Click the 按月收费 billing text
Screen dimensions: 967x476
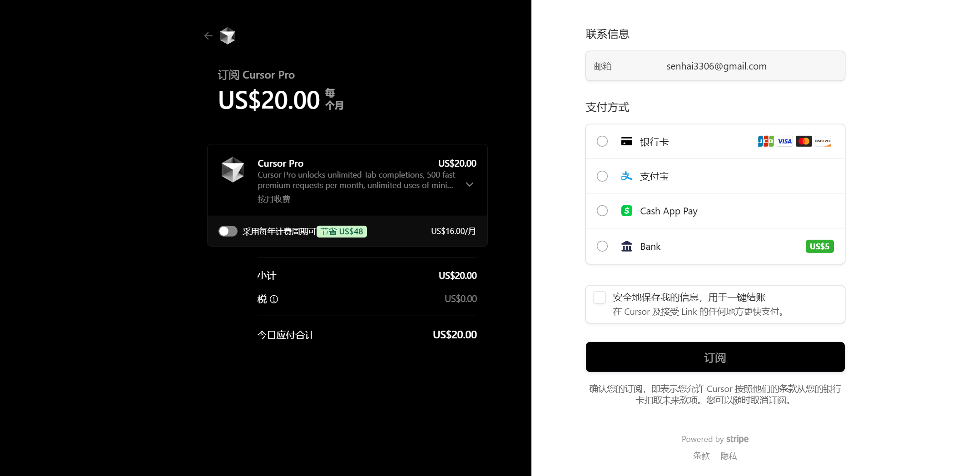click(274, 199)
